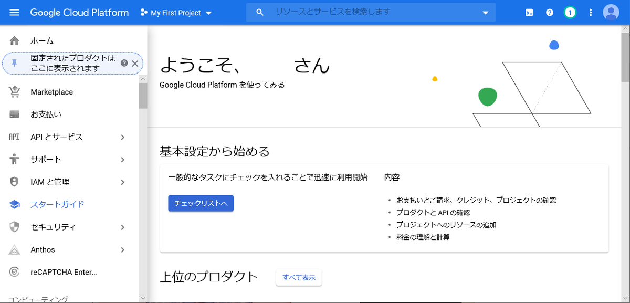
Task: Open the user account avatar
Action: tap(611, 12)
